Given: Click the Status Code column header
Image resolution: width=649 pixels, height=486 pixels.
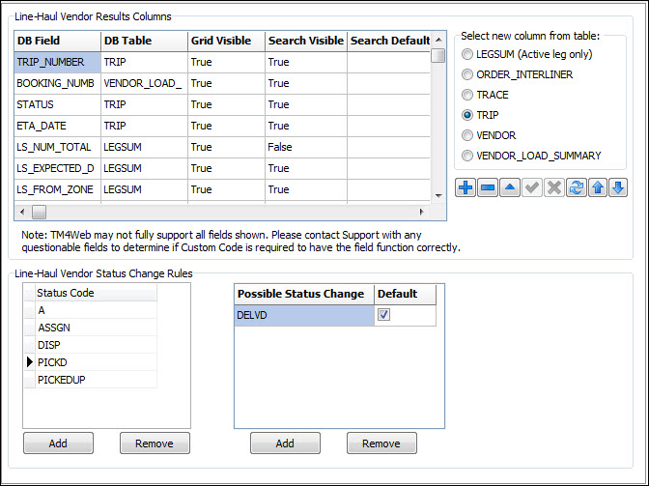Looking at the screenshot, I should (x=96, y=293).
